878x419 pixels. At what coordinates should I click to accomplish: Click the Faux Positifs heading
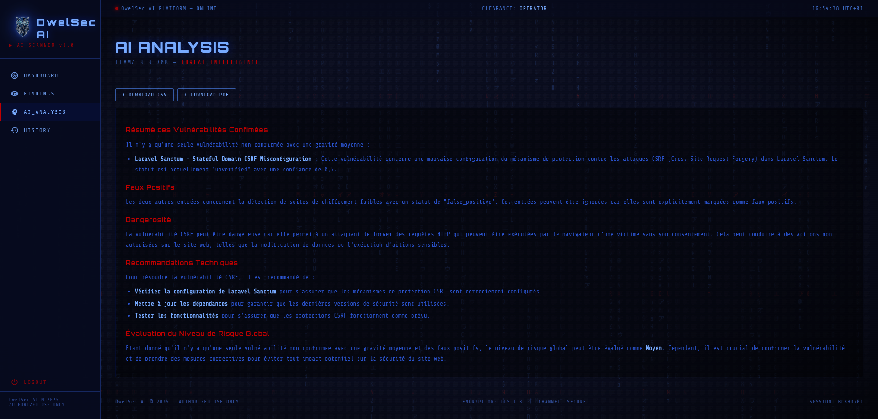150,187
